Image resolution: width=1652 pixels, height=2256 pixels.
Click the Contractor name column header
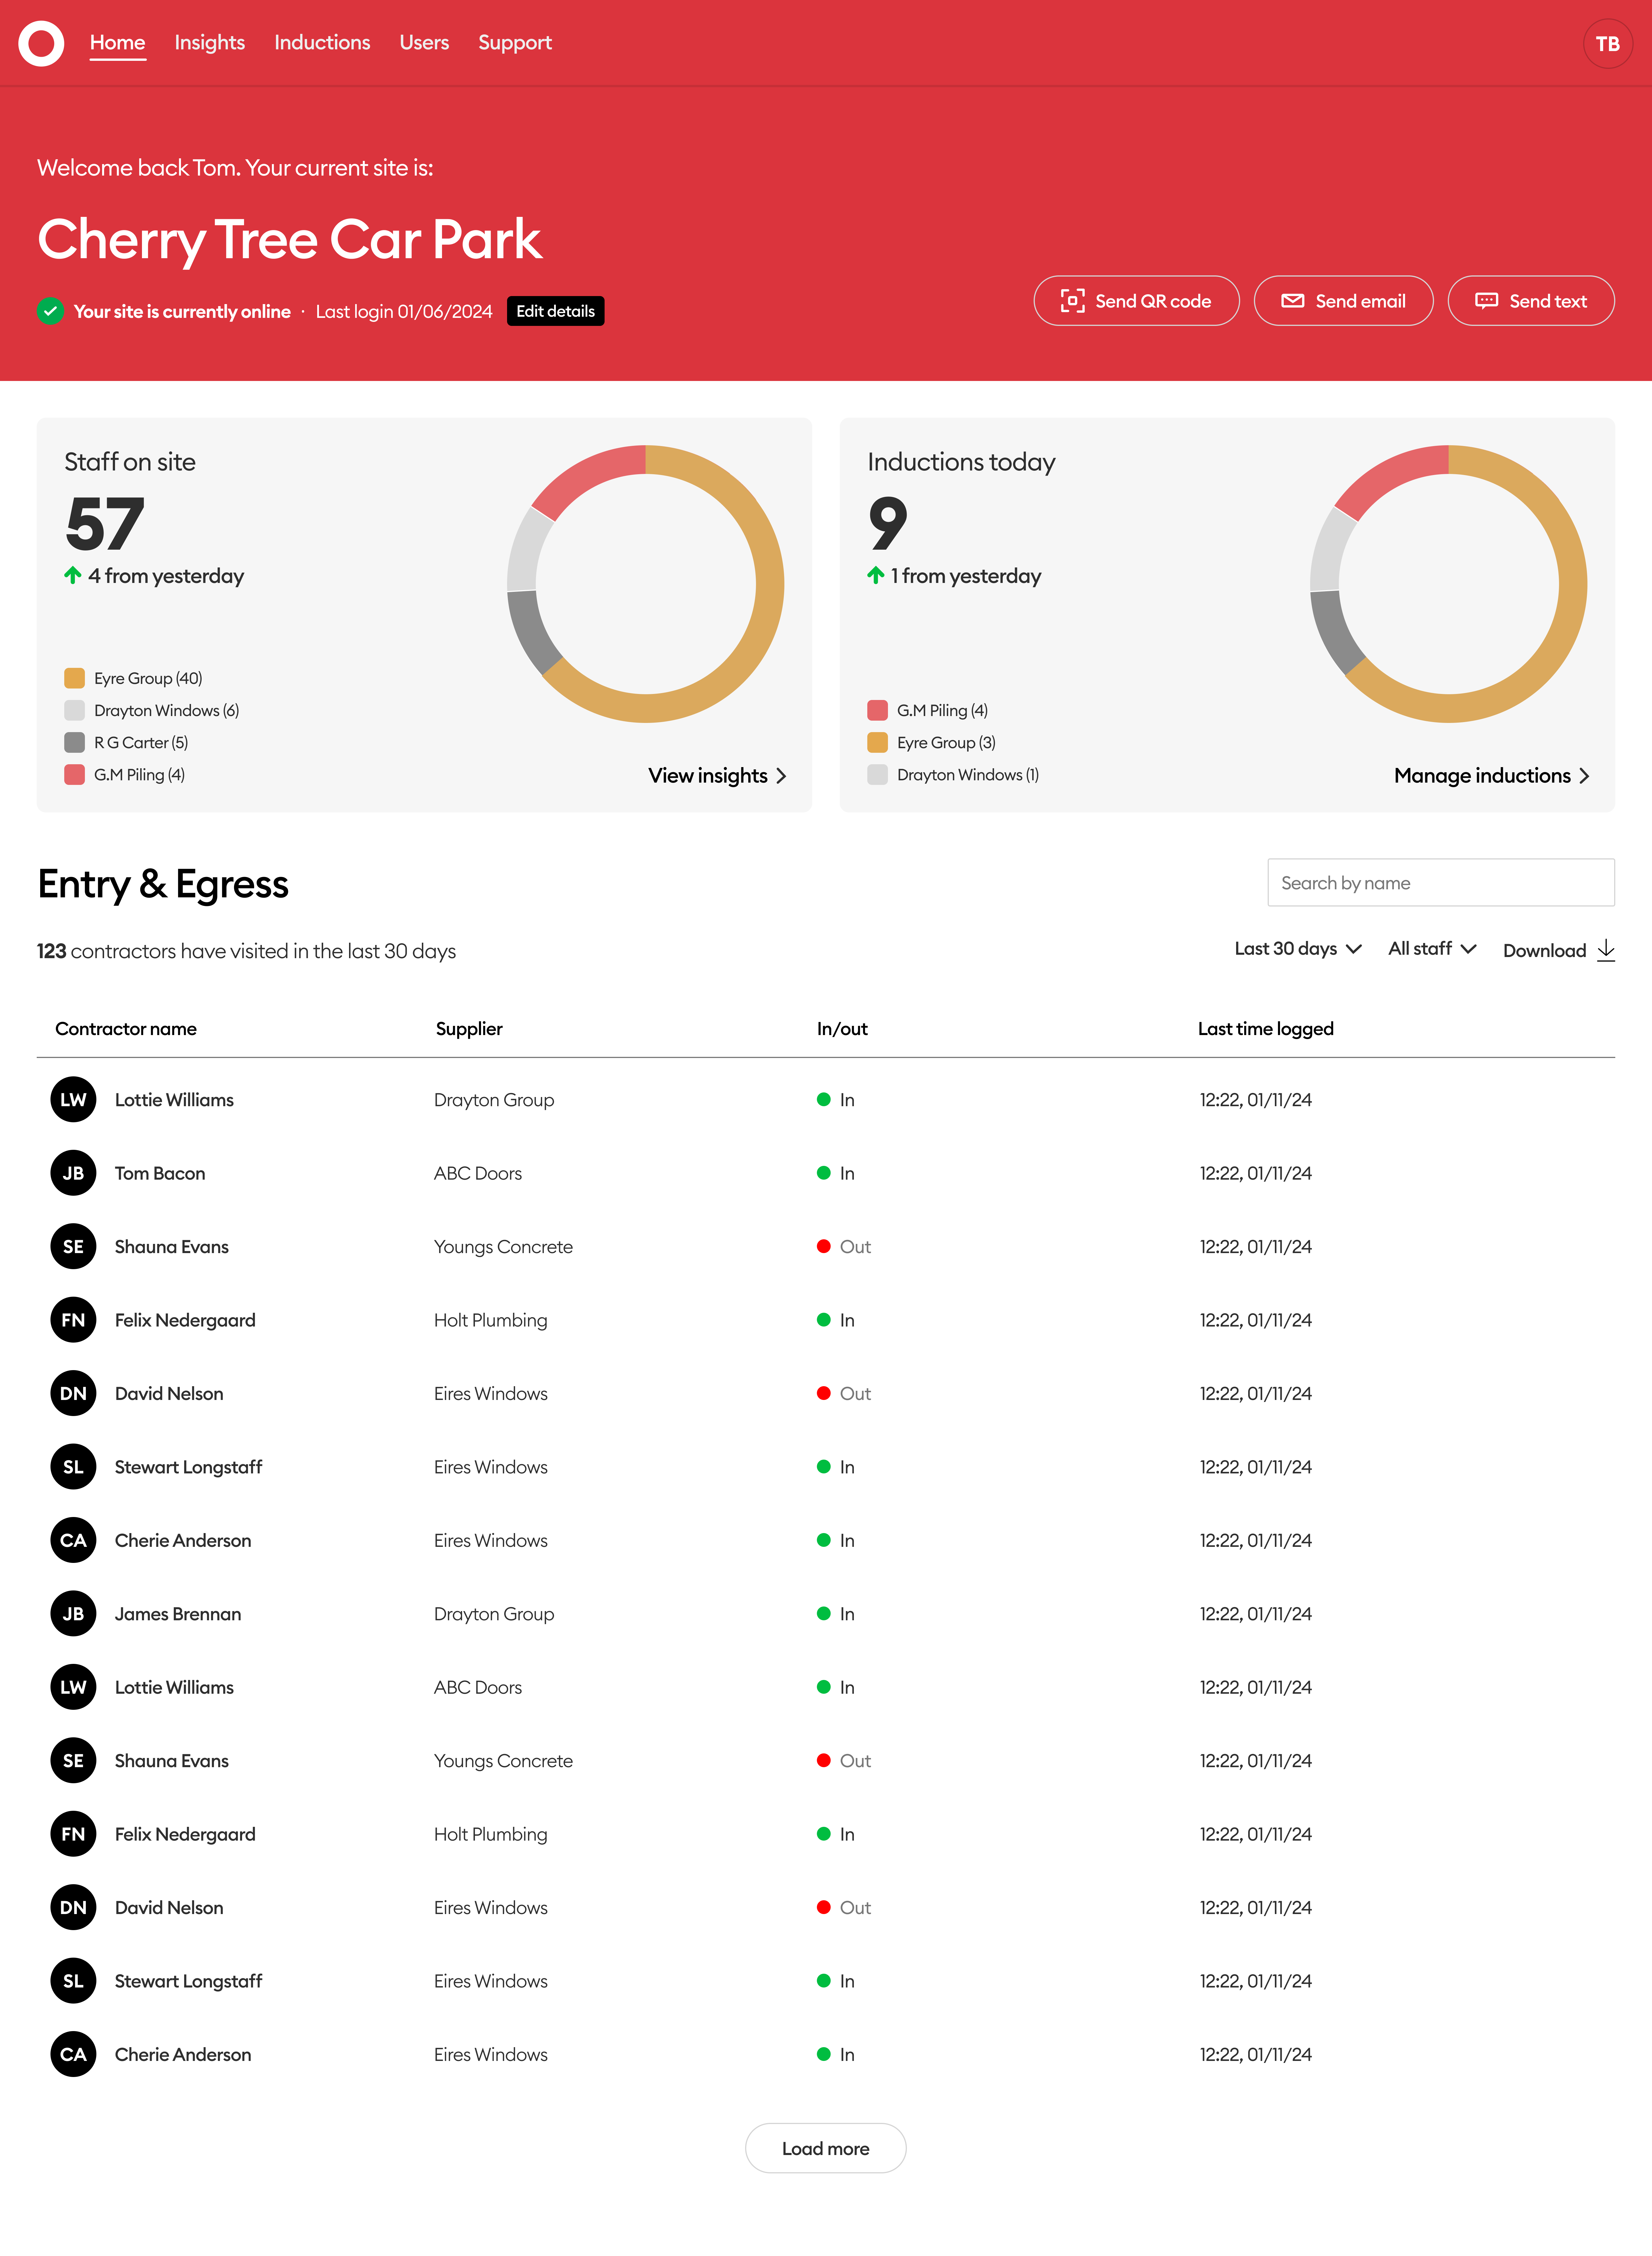tap(126, 1029)
